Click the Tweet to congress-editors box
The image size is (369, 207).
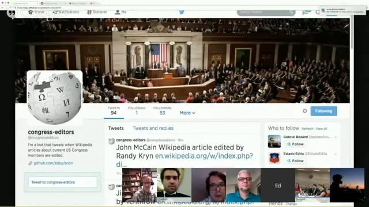point(63,182)
